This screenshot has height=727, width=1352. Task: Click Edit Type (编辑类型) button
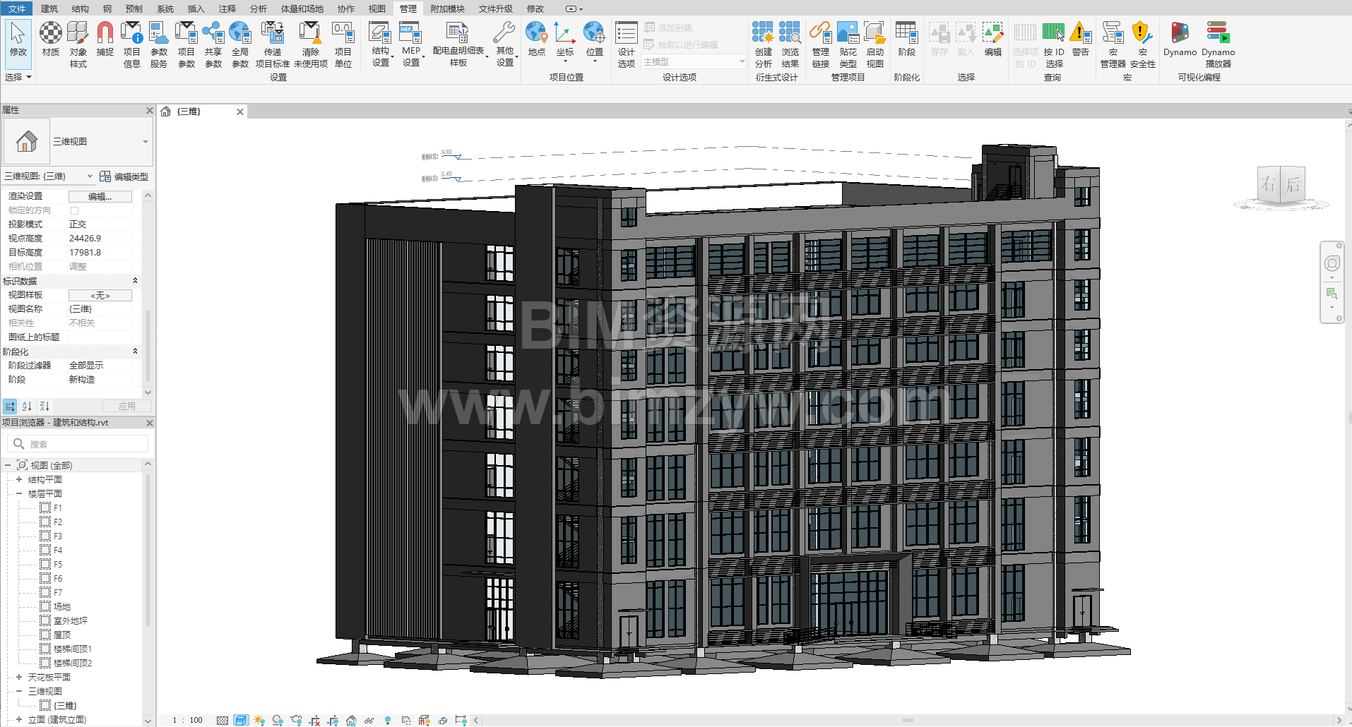pos(124,176)
